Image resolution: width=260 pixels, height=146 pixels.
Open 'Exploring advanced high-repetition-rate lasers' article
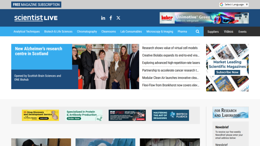171,63
